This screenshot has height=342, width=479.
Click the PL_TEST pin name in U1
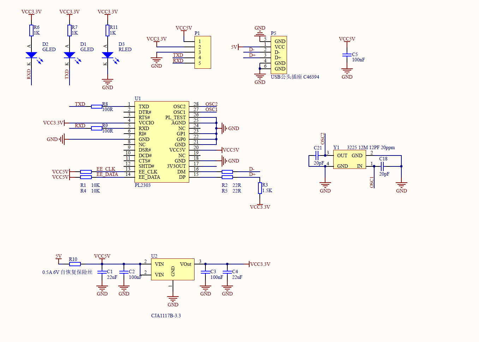pos(175,117)
